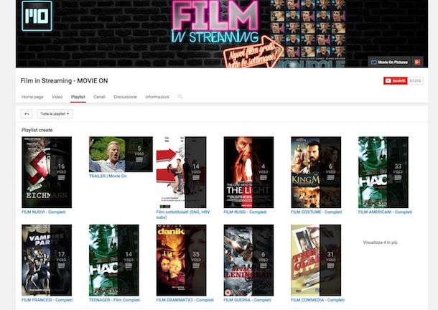Click the back arrow button
Screen dimensions: 438x310
tap(27, 113)
